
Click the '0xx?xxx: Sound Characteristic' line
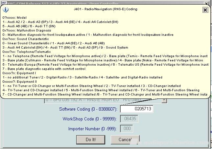26,39
